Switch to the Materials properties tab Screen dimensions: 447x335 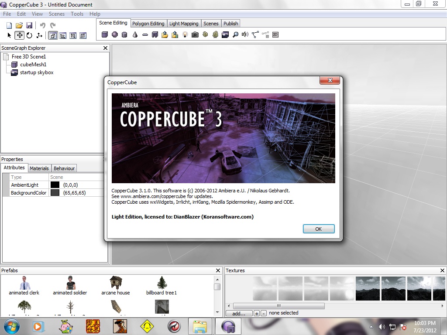(39, 168)
